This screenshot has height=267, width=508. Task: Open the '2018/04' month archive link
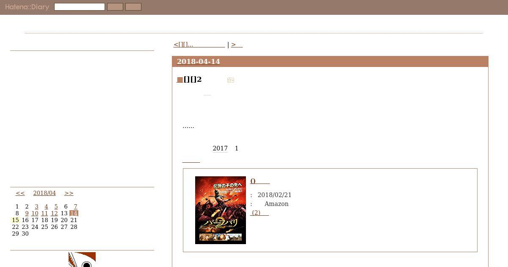(x=44, y=193)
